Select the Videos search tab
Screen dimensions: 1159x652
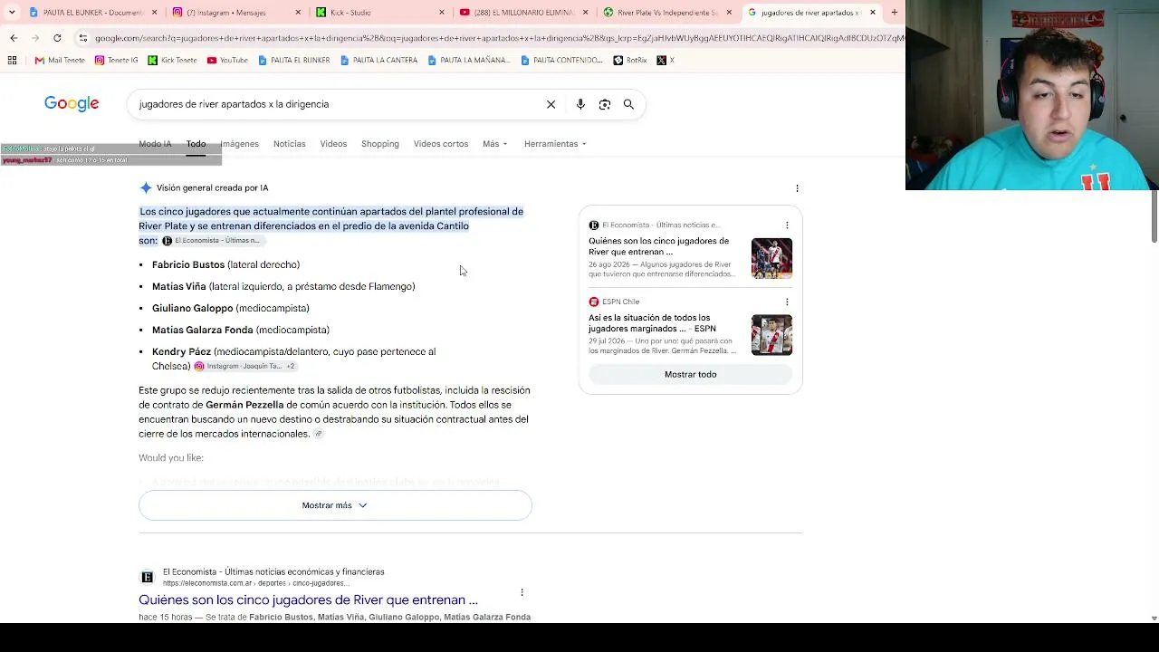point(333,144)
